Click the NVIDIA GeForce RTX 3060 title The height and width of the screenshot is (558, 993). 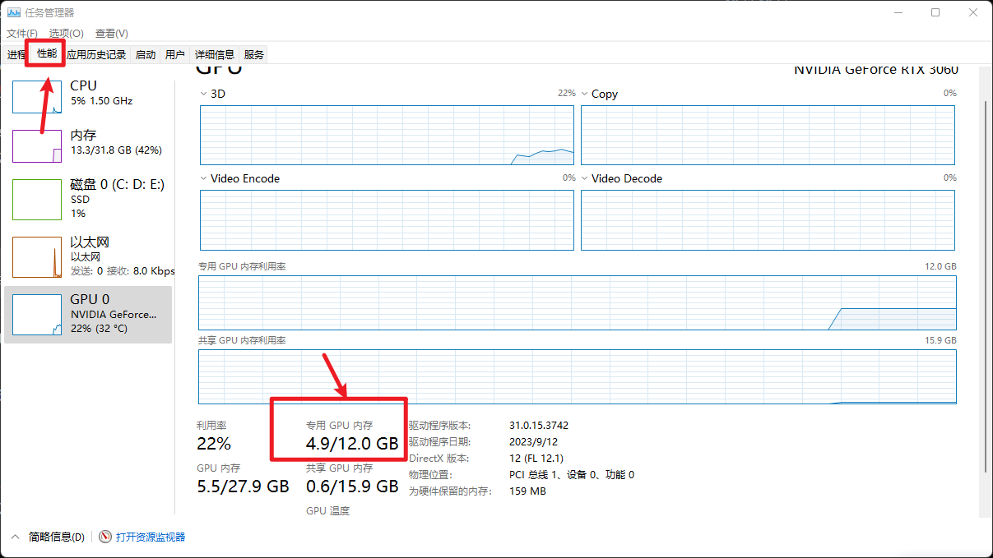pyautogui.click(x=876, y=71)
